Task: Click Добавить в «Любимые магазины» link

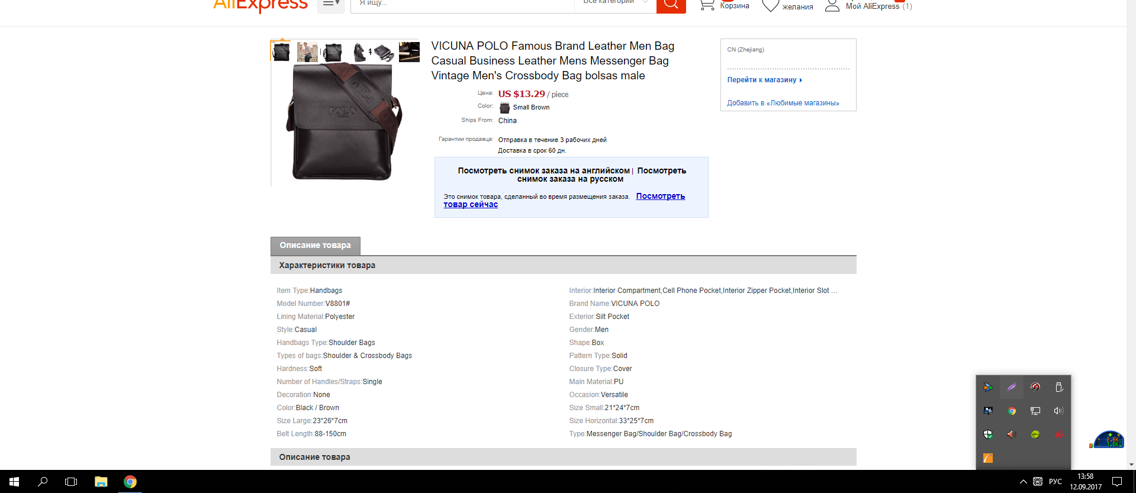Action: 783,103
